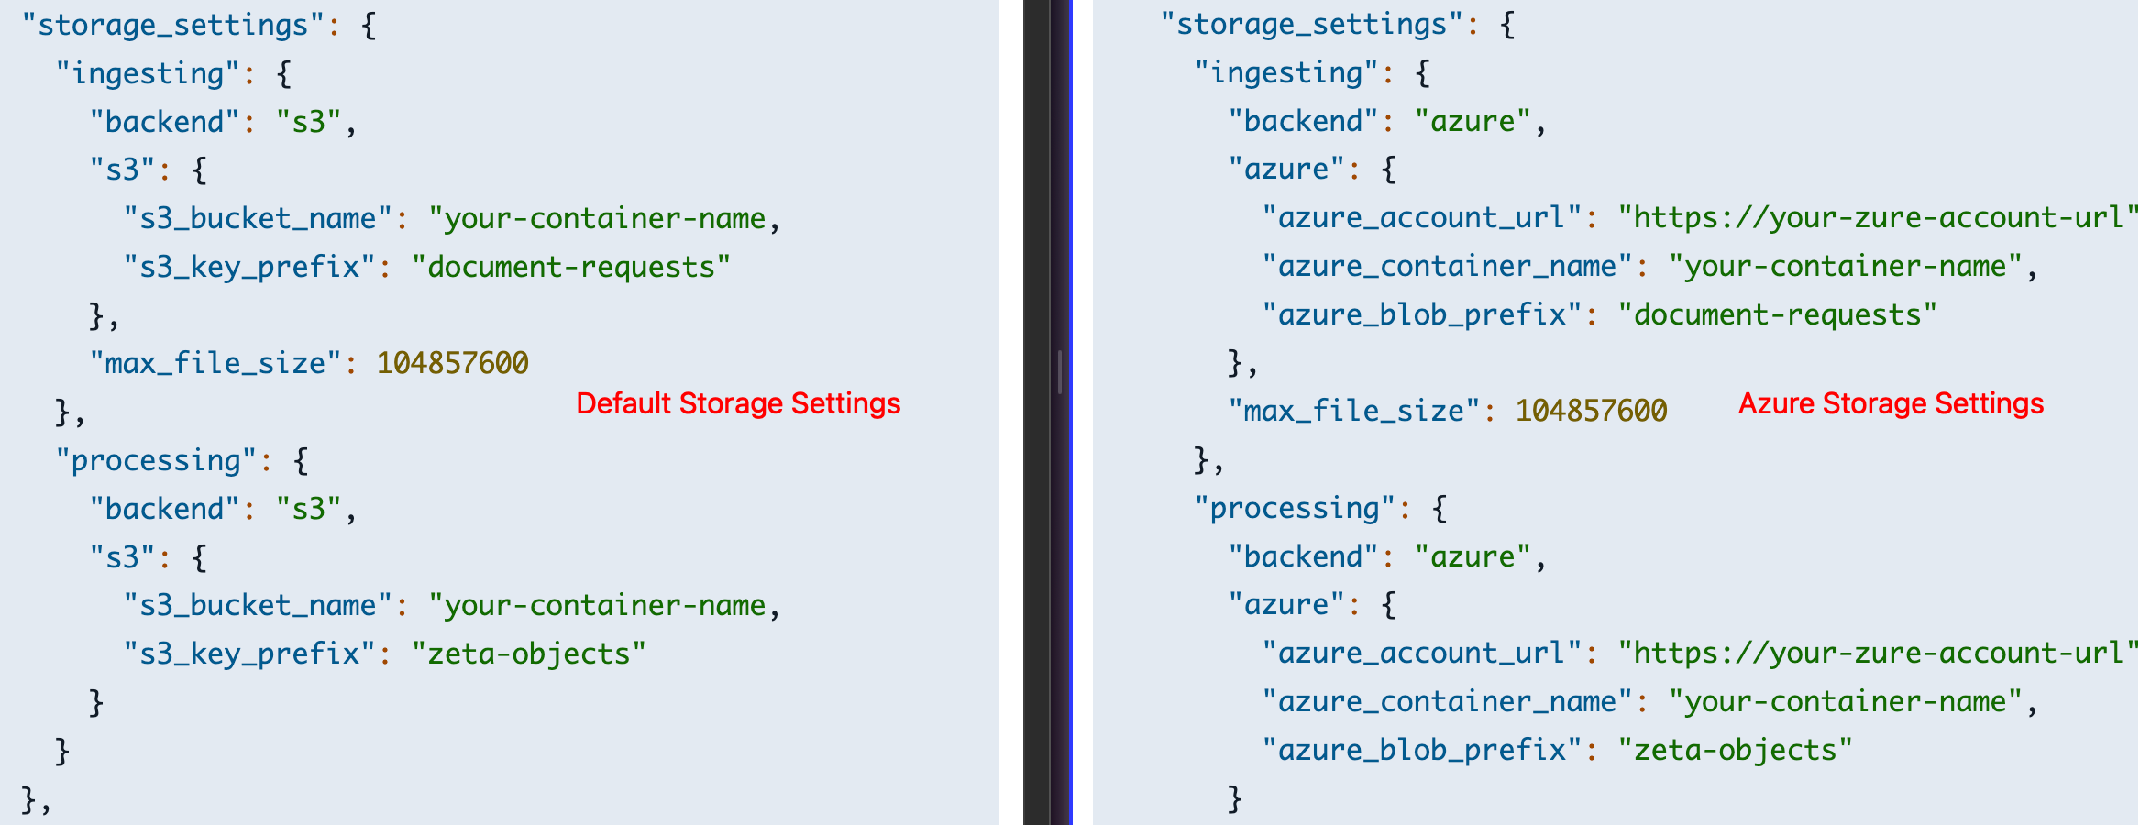Click the "document-requests" value next to s3_key_prefix

coord(570,267)
